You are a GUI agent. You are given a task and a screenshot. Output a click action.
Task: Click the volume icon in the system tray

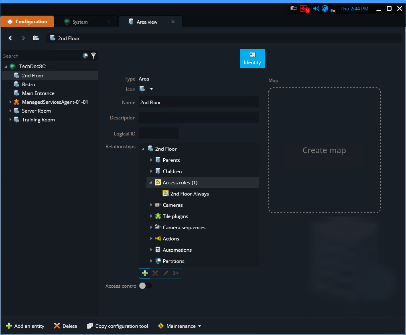316,8
